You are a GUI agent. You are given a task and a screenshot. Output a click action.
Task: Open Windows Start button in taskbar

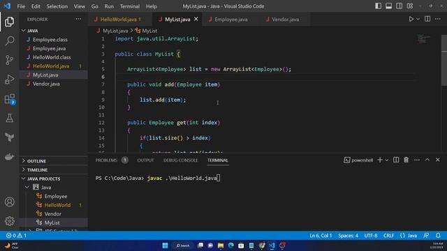(x=165, y=245)
